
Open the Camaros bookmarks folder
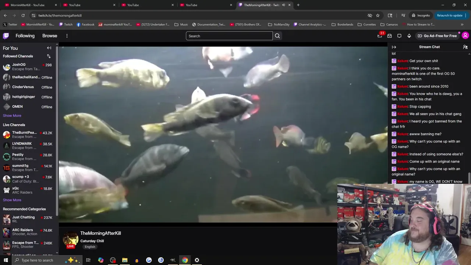coord(389,24)
